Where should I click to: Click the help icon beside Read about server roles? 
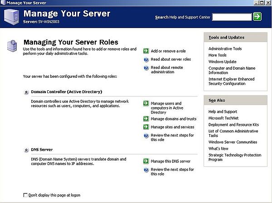coord(146,60)
